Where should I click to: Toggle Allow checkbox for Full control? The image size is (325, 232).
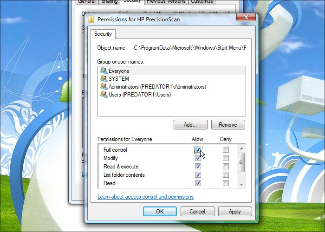click(x=198, y=150)
